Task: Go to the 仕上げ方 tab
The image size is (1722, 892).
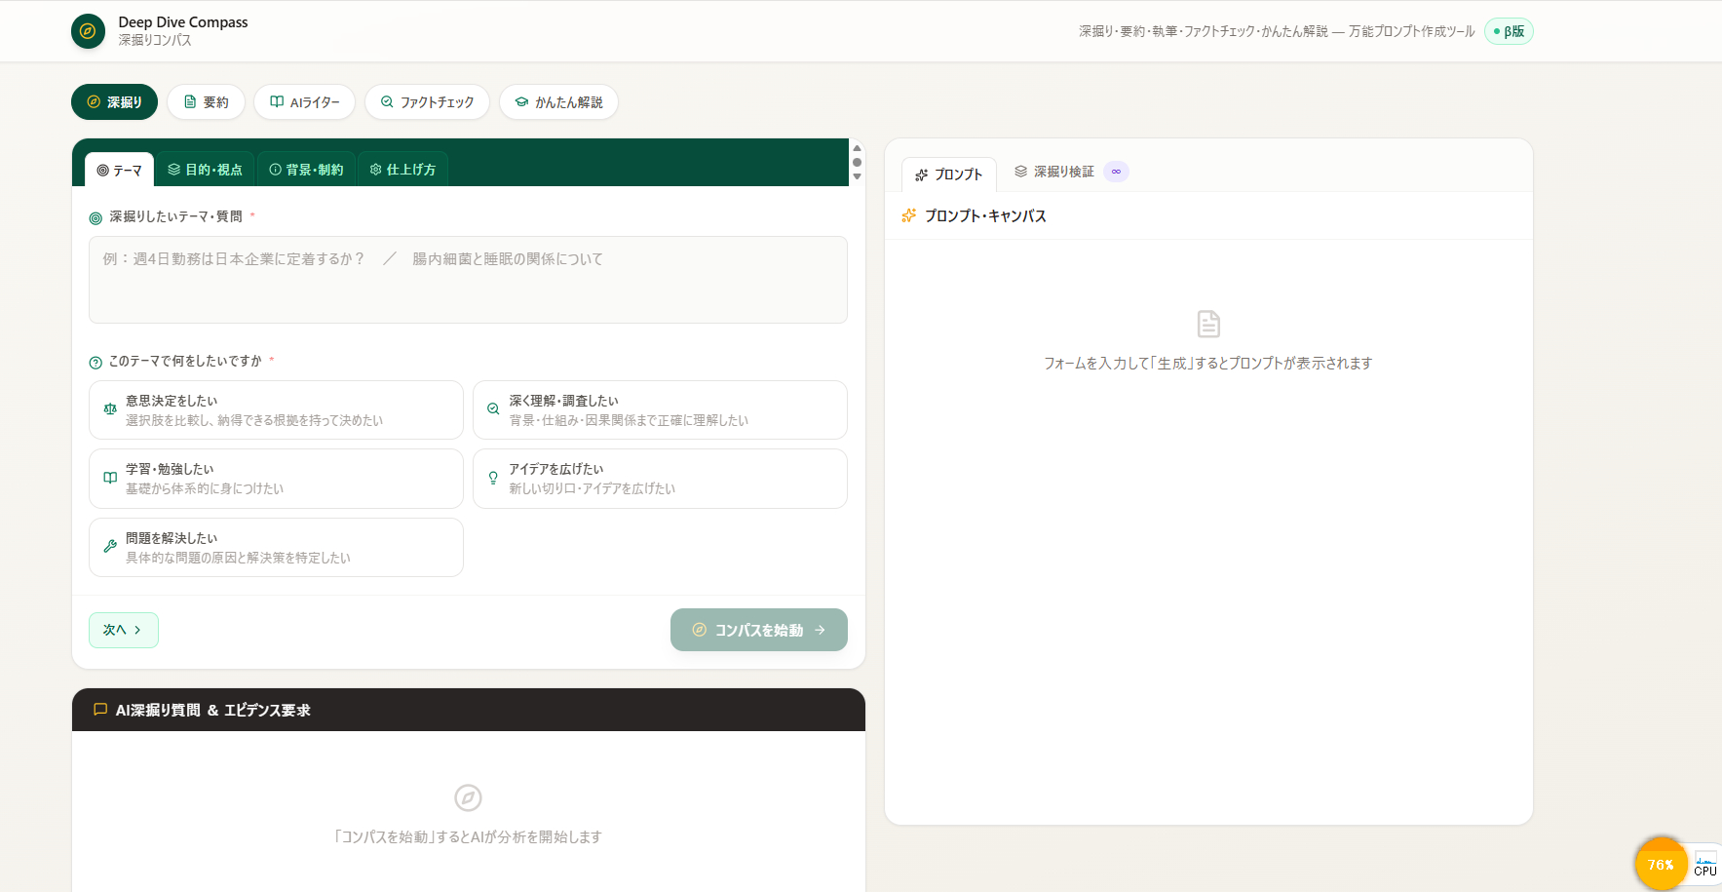Action: pos(402,170)
